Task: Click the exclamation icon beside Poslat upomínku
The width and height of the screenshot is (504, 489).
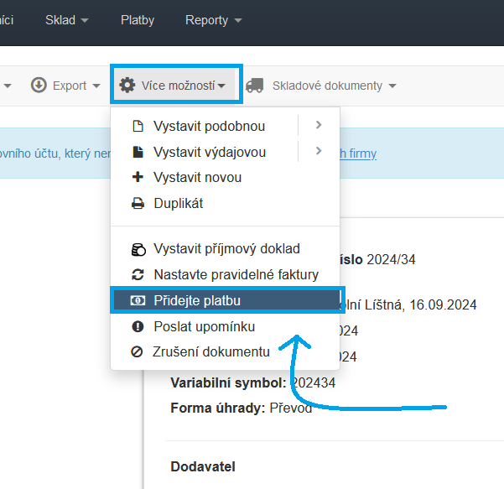Action: point(138,326)
